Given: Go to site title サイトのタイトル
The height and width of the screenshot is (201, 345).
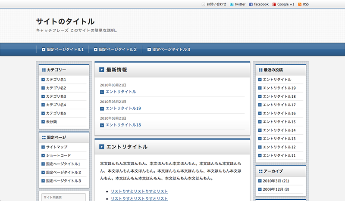Looking at the screenshot, I should tap(65, 21).
